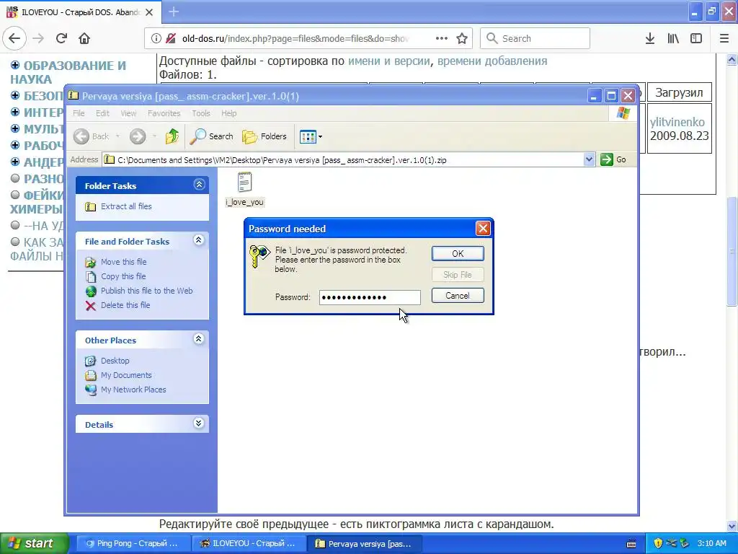Open My Documents in Other Places
The image size is (738, 554).
(126, 375)
